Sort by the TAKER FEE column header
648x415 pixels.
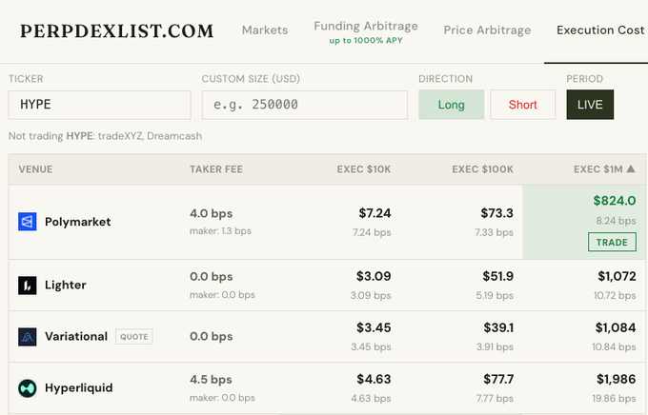point(216,169)
